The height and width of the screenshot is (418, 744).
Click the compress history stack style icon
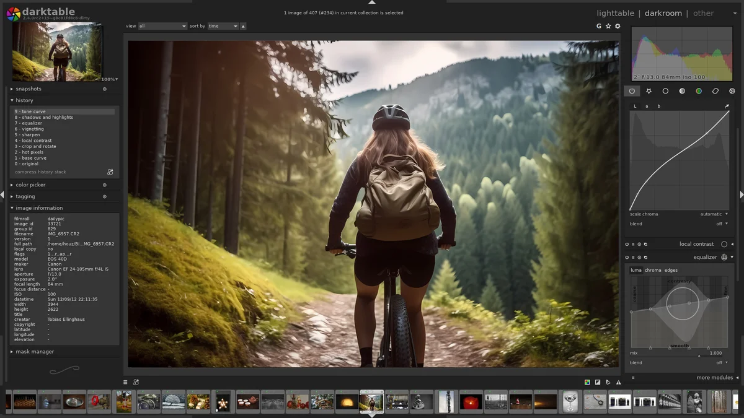click(x=110, y=172)
